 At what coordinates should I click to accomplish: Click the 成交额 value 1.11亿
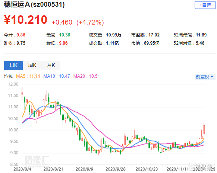pos(112,43)
